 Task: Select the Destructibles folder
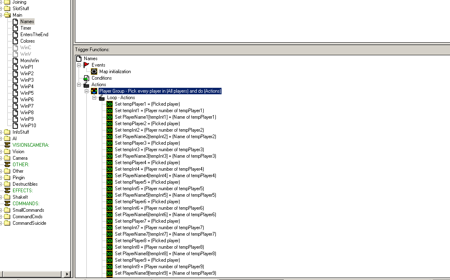pyautogui.click(x=25, y=184)
